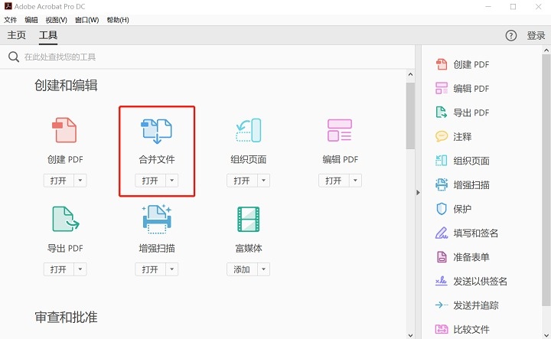
Task: Click the 富媒体 film strip icon
Action: 249,219
